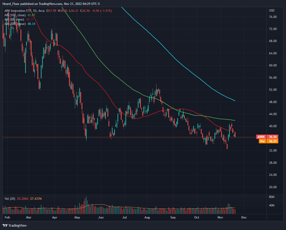This screenshot has width=286, height=230.
Task: Click the 60.00 price axis label
Action: pos(273,65)
